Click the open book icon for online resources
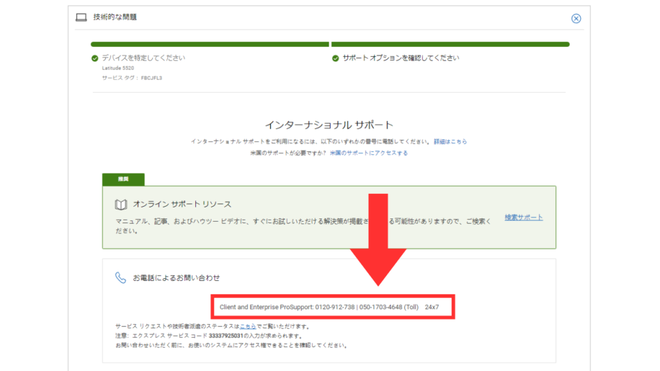The width and height of the screenshot is (660, 371). (x=121, y=205)
